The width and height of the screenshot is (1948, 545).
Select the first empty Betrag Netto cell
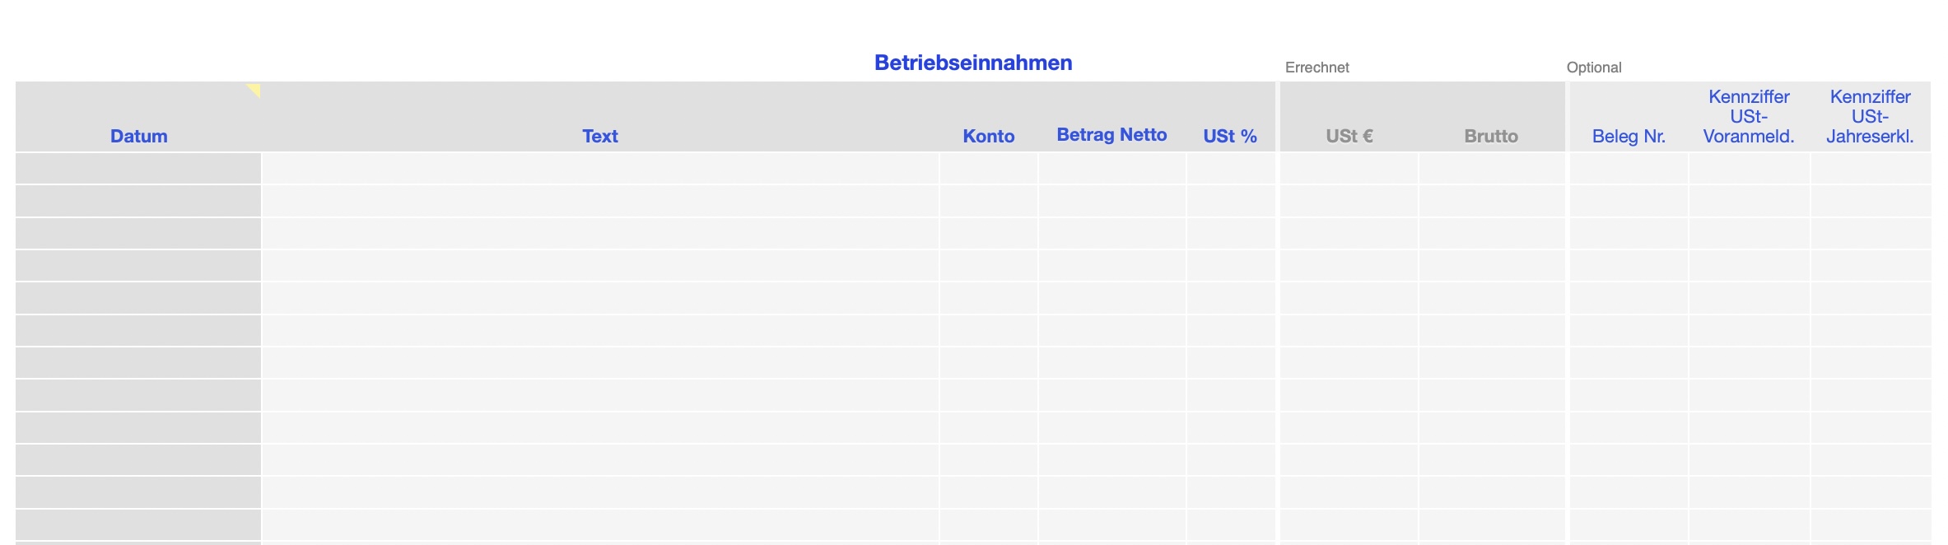click(1111, 169)
